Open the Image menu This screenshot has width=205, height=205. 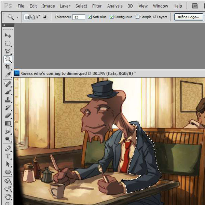[x=49, y=6]
